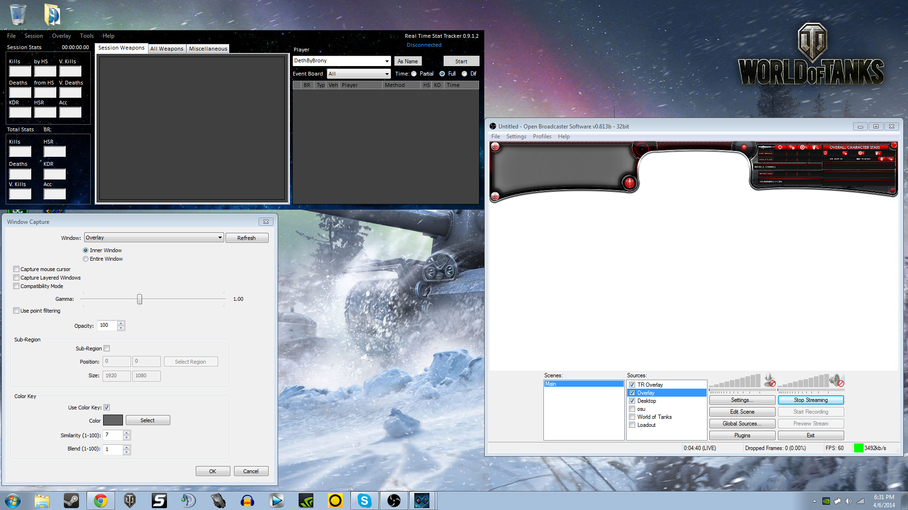Click the color swatch Select button
908x510 pixels.
[x=148, y=420]
